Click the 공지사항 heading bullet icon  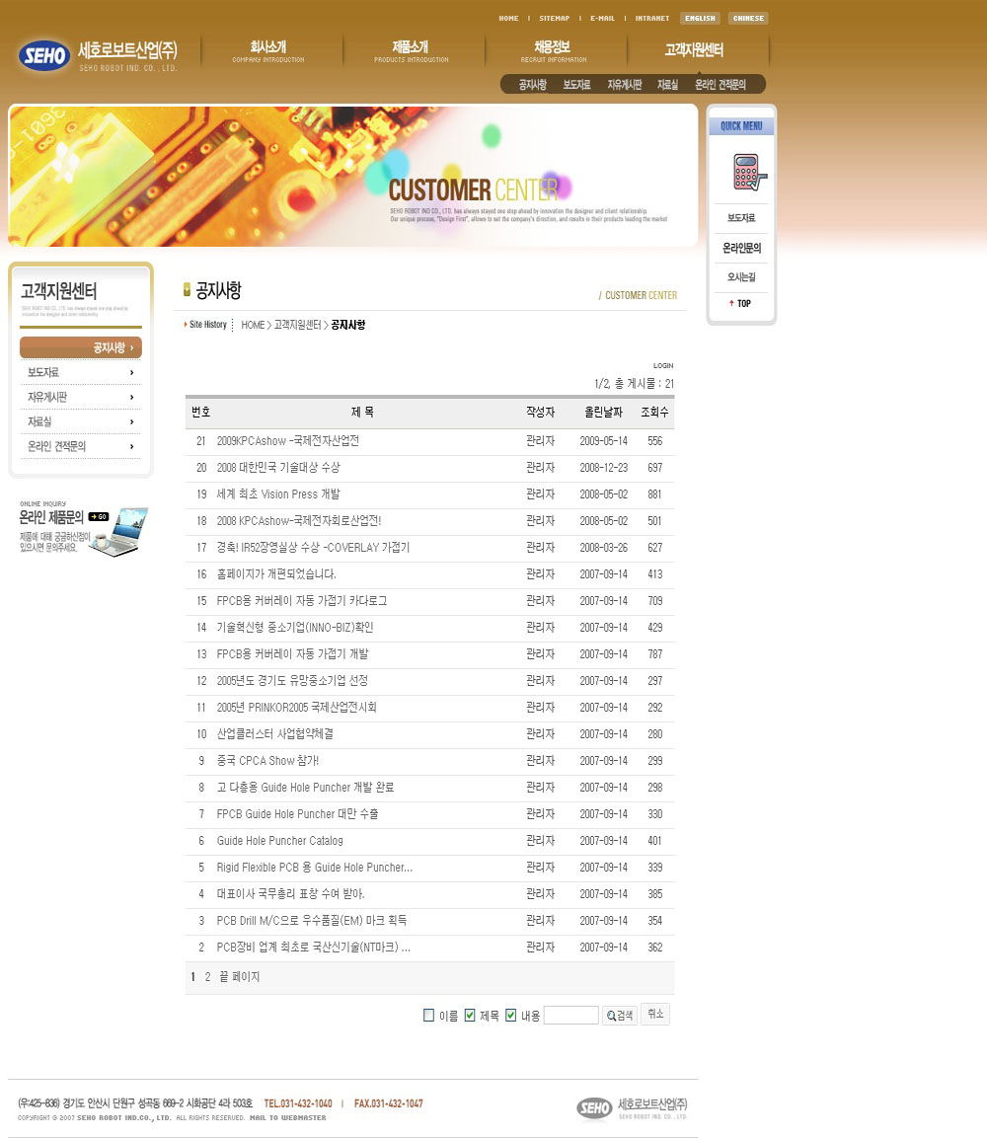[188, 289]
